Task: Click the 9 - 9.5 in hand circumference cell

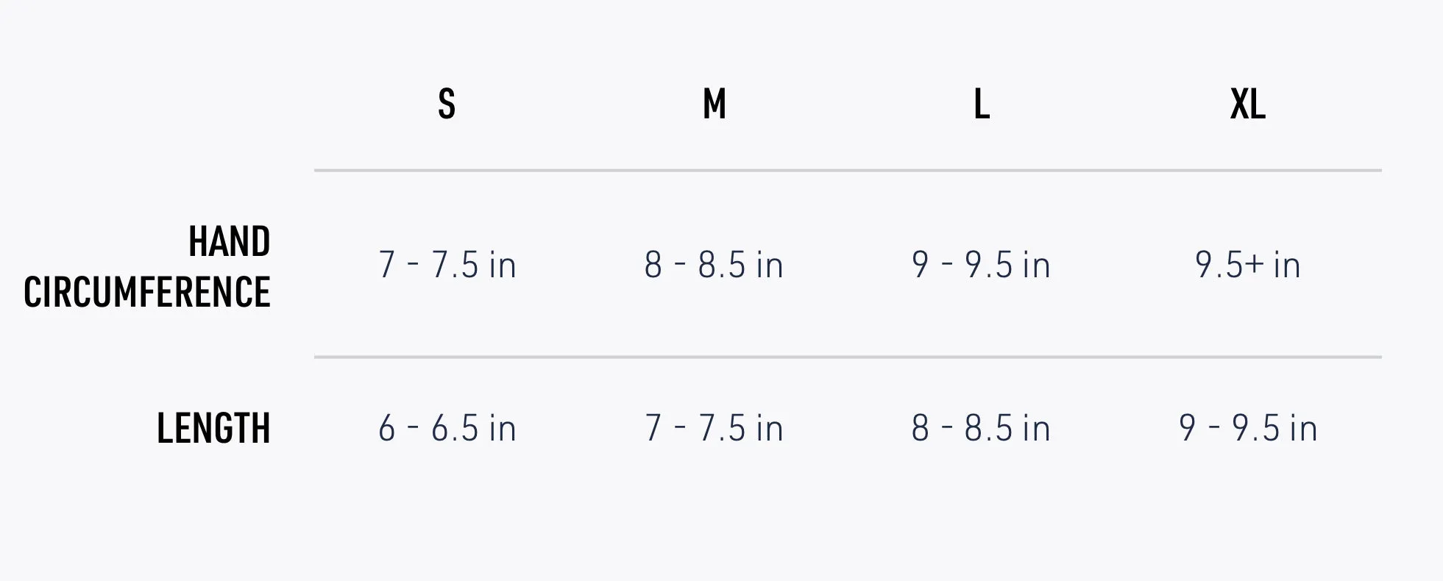Action: 981,265
